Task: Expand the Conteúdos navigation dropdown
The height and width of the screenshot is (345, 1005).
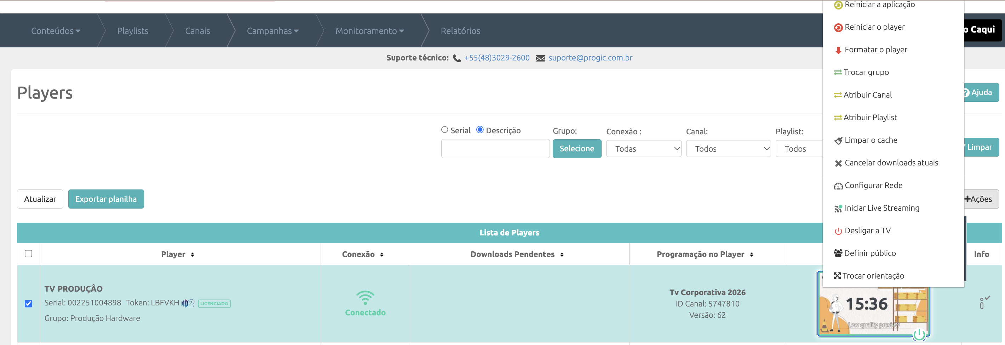Action: [x=56, y=31]
